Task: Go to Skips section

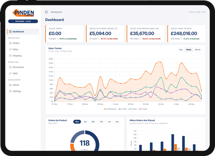Action: tap(23, 49)
